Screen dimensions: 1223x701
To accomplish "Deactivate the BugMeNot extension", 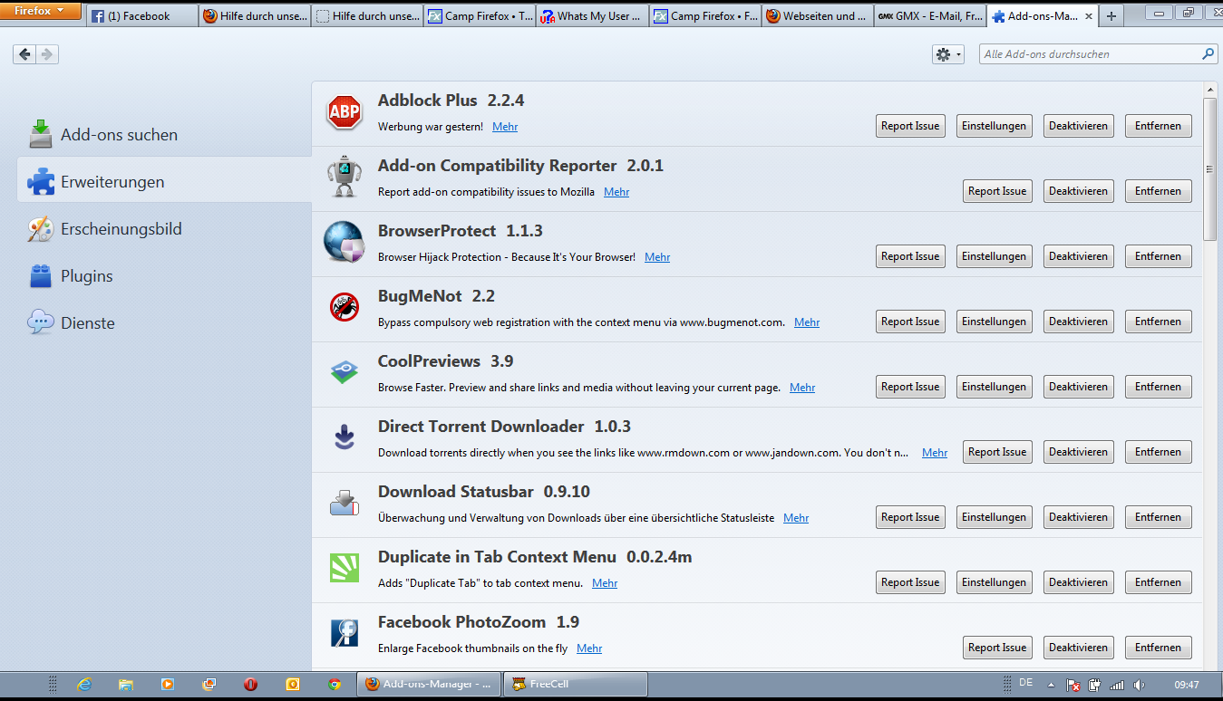I will pos(1078,322).
